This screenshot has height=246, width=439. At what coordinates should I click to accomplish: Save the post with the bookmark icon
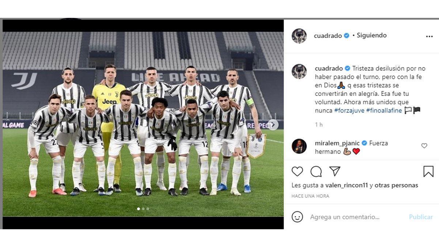point(428,171)
